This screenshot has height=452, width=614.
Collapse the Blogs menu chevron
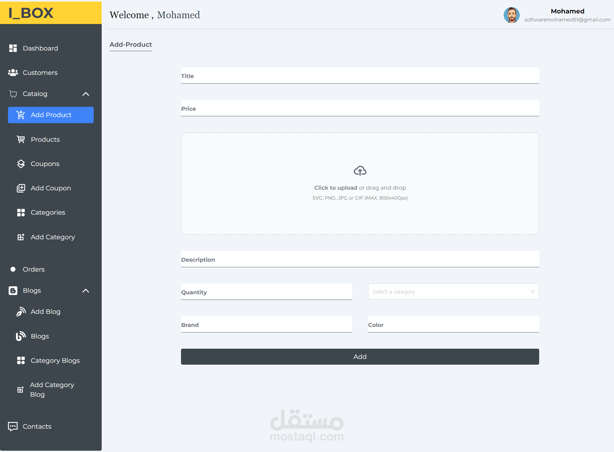[86, 291]
